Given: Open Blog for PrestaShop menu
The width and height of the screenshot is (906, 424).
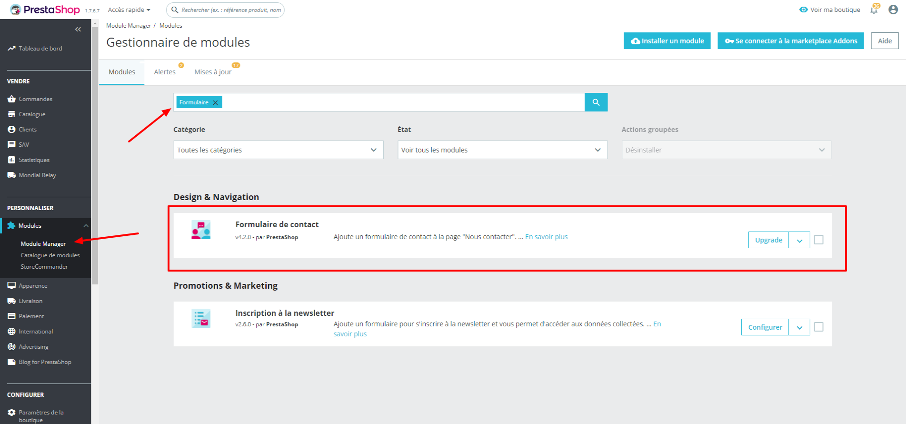Looking at the screenshot, I should 40,362.
